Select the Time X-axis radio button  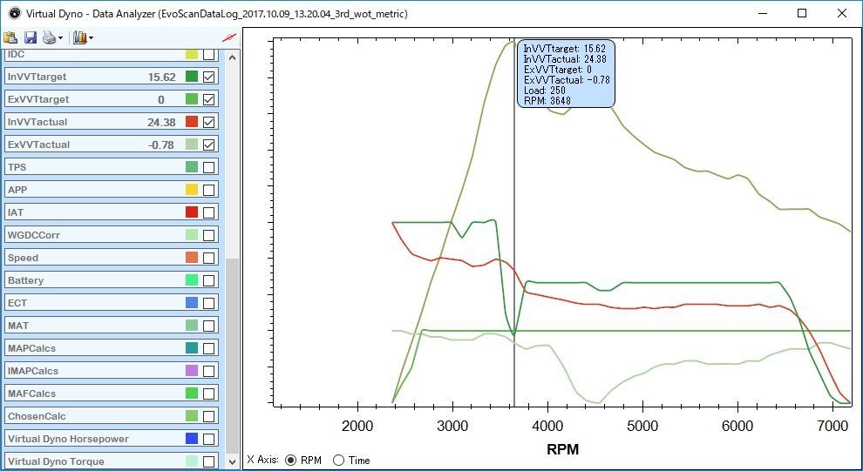tap(339, 460)
